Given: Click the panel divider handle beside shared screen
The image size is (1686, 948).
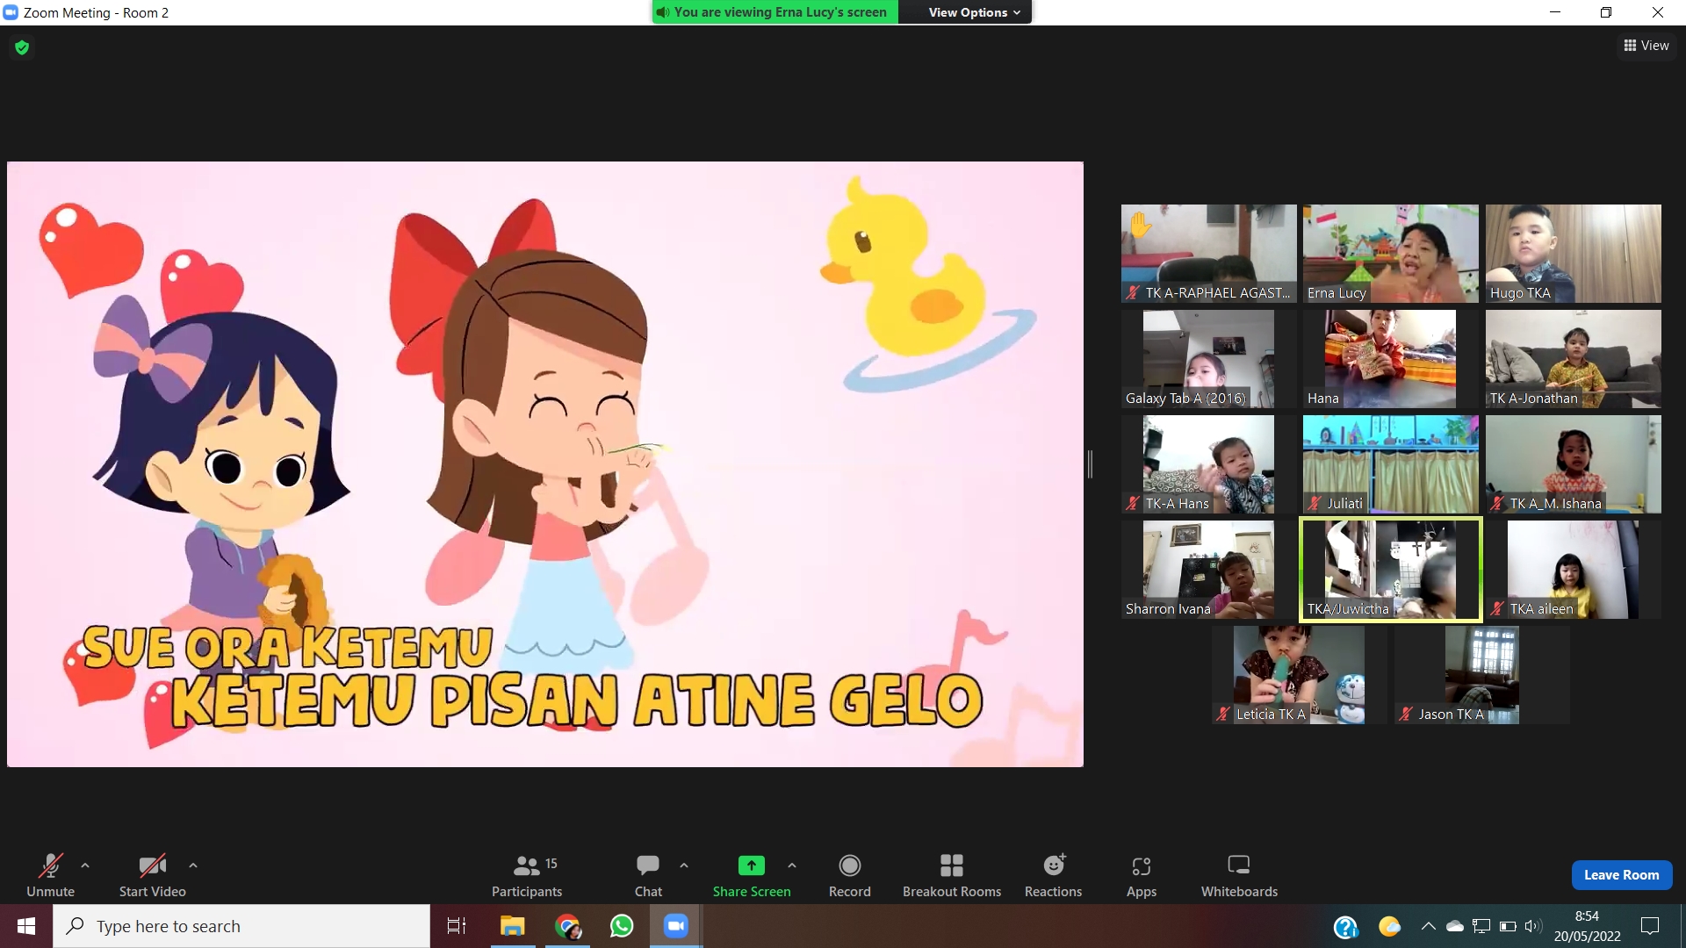Looking at the screenshot, I should (1090, 464).
